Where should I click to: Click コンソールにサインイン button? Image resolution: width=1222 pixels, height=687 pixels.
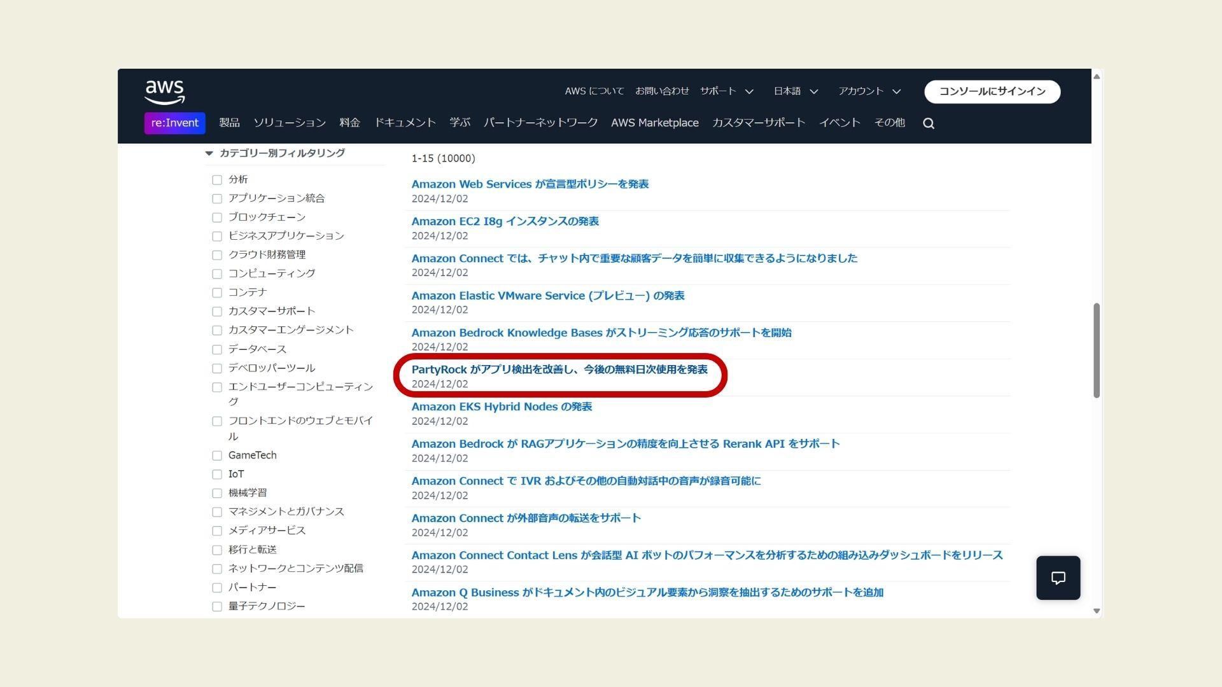(x=992, y=92)
